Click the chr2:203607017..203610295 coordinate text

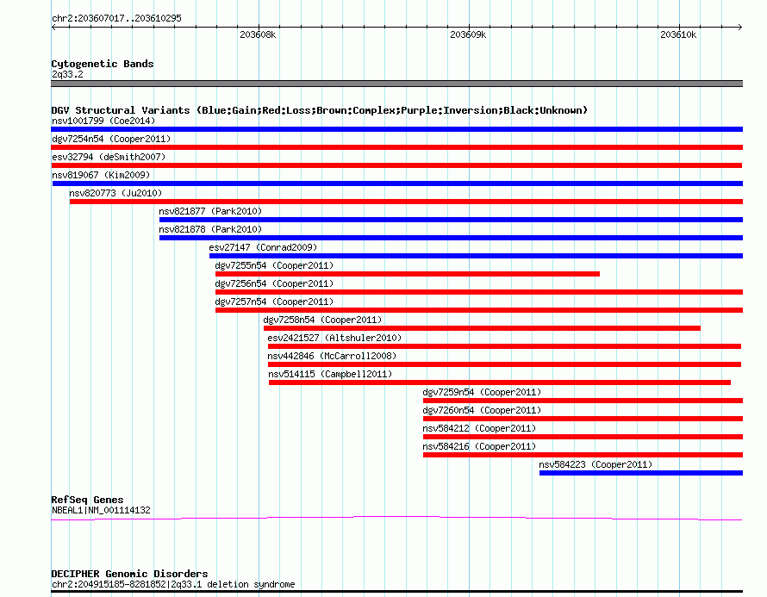tap(116, 19)
